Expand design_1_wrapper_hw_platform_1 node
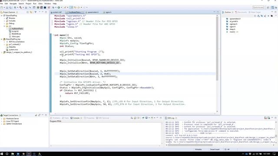The height and width of the screenshot is (156, 278). (x=2, y=52)
